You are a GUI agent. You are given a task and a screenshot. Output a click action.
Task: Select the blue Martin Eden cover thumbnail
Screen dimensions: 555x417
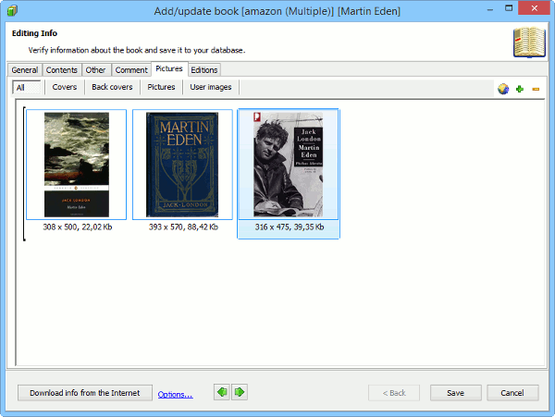tap(182, 165)
